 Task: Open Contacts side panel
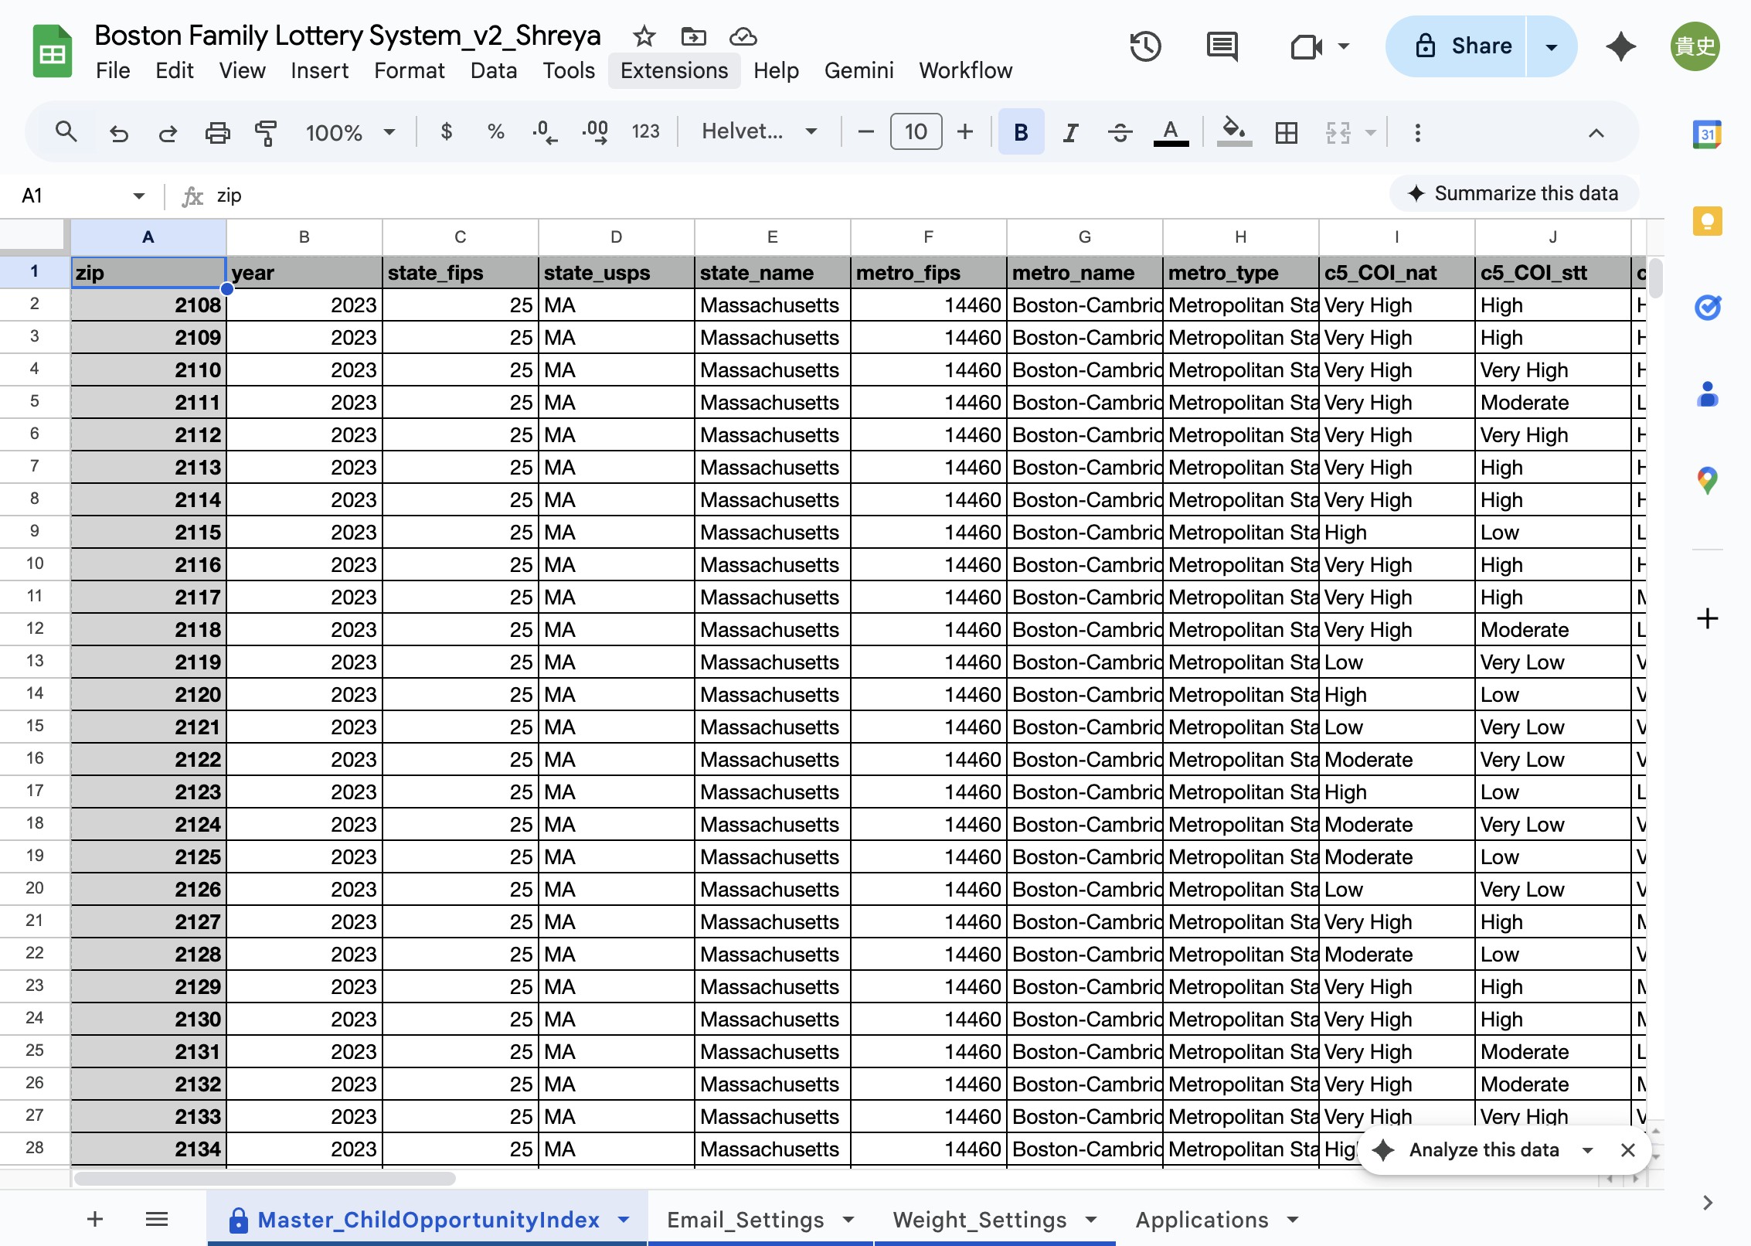(1707, 394)
